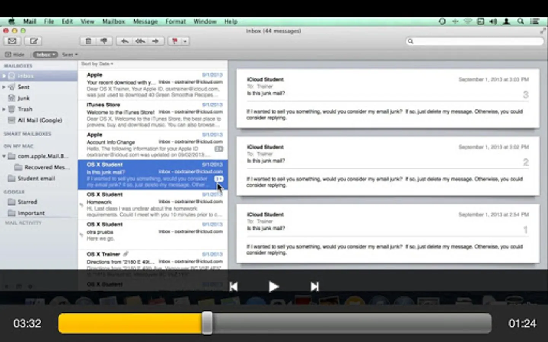Open the 'otra prueba' message
Viewport: 548px width, 342px height.
pos(153,234)
